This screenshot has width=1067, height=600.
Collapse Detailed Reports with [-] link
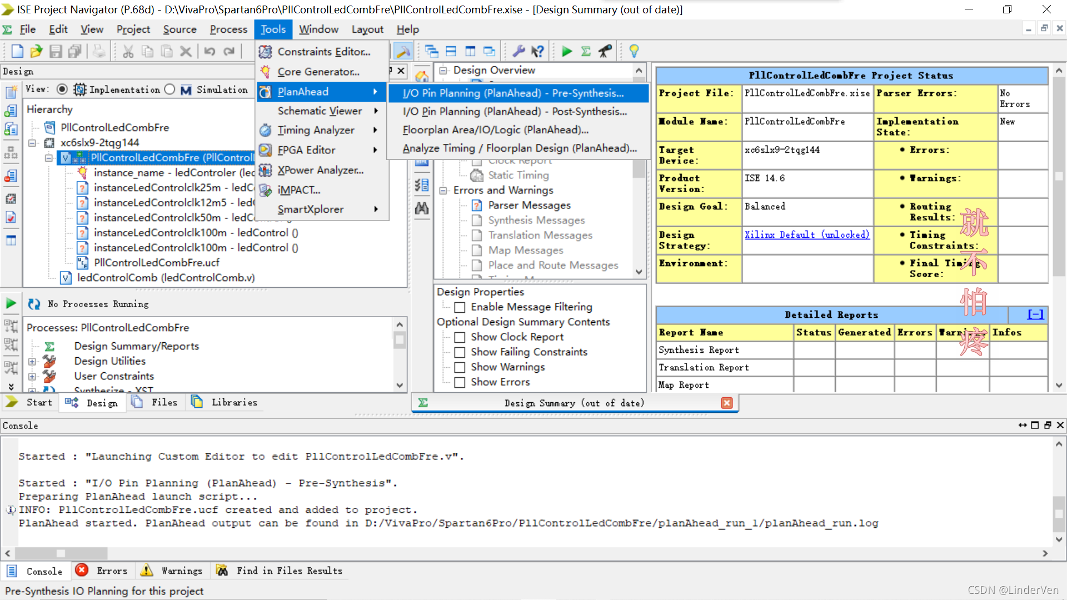tap(1035, 315)
